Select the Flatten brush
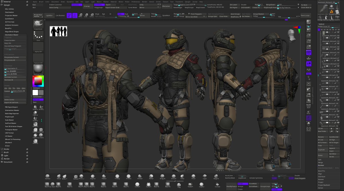Image resolution: width=344 pixels, height=191 pixels. [104, 177]
